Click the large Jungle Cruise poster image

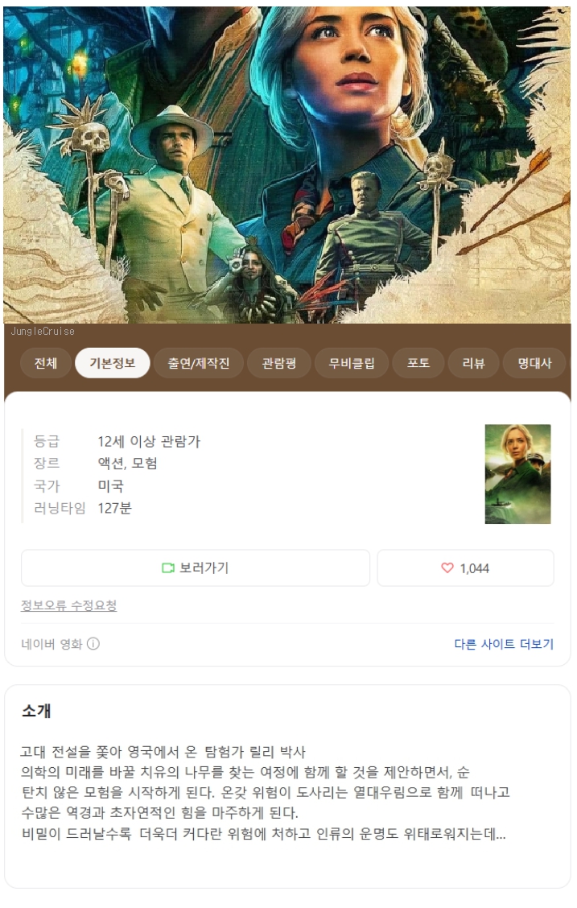coord(287,165)
